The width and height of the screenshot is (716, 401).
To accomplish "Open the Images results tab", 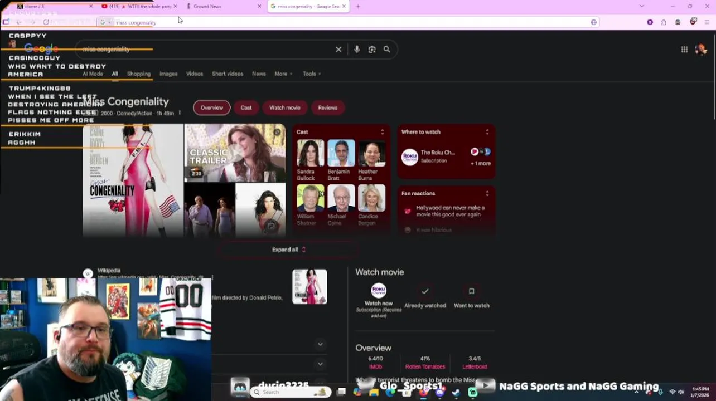I will click(168, 74).
